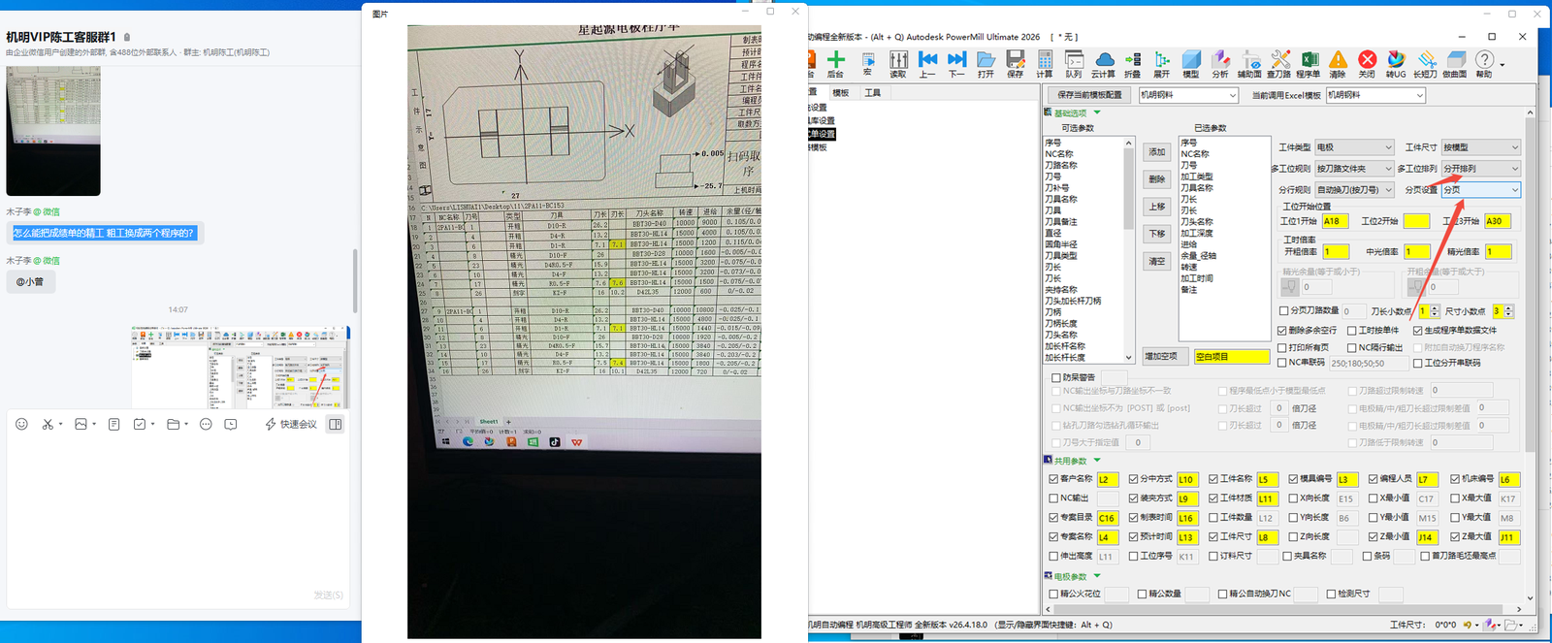
Task: Click the 做曲面 surface icon
Action: point(1455,64)
